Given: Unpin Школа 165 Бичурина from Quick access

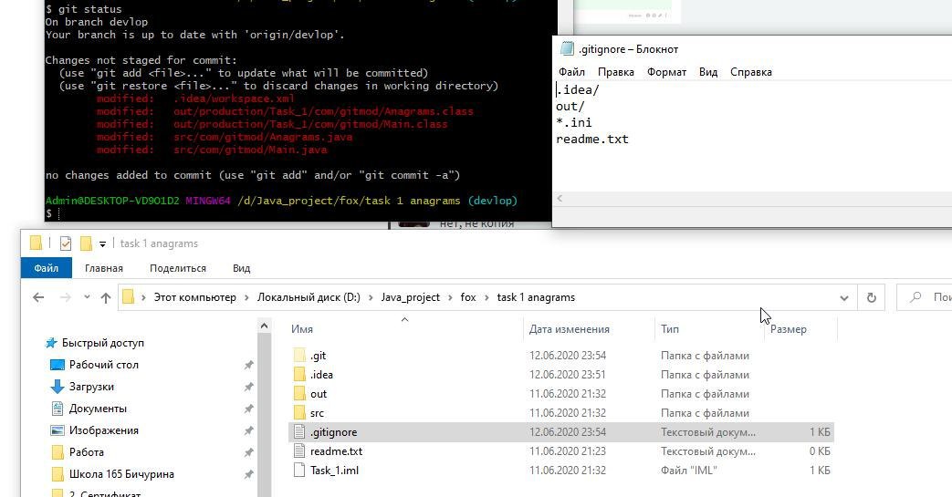Looking at the screenshot, I should 248,474.
